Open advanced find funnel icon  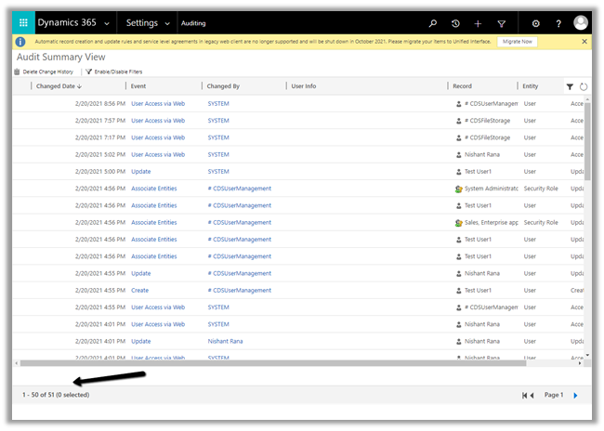pyautogui.click(x=502, y=23)
